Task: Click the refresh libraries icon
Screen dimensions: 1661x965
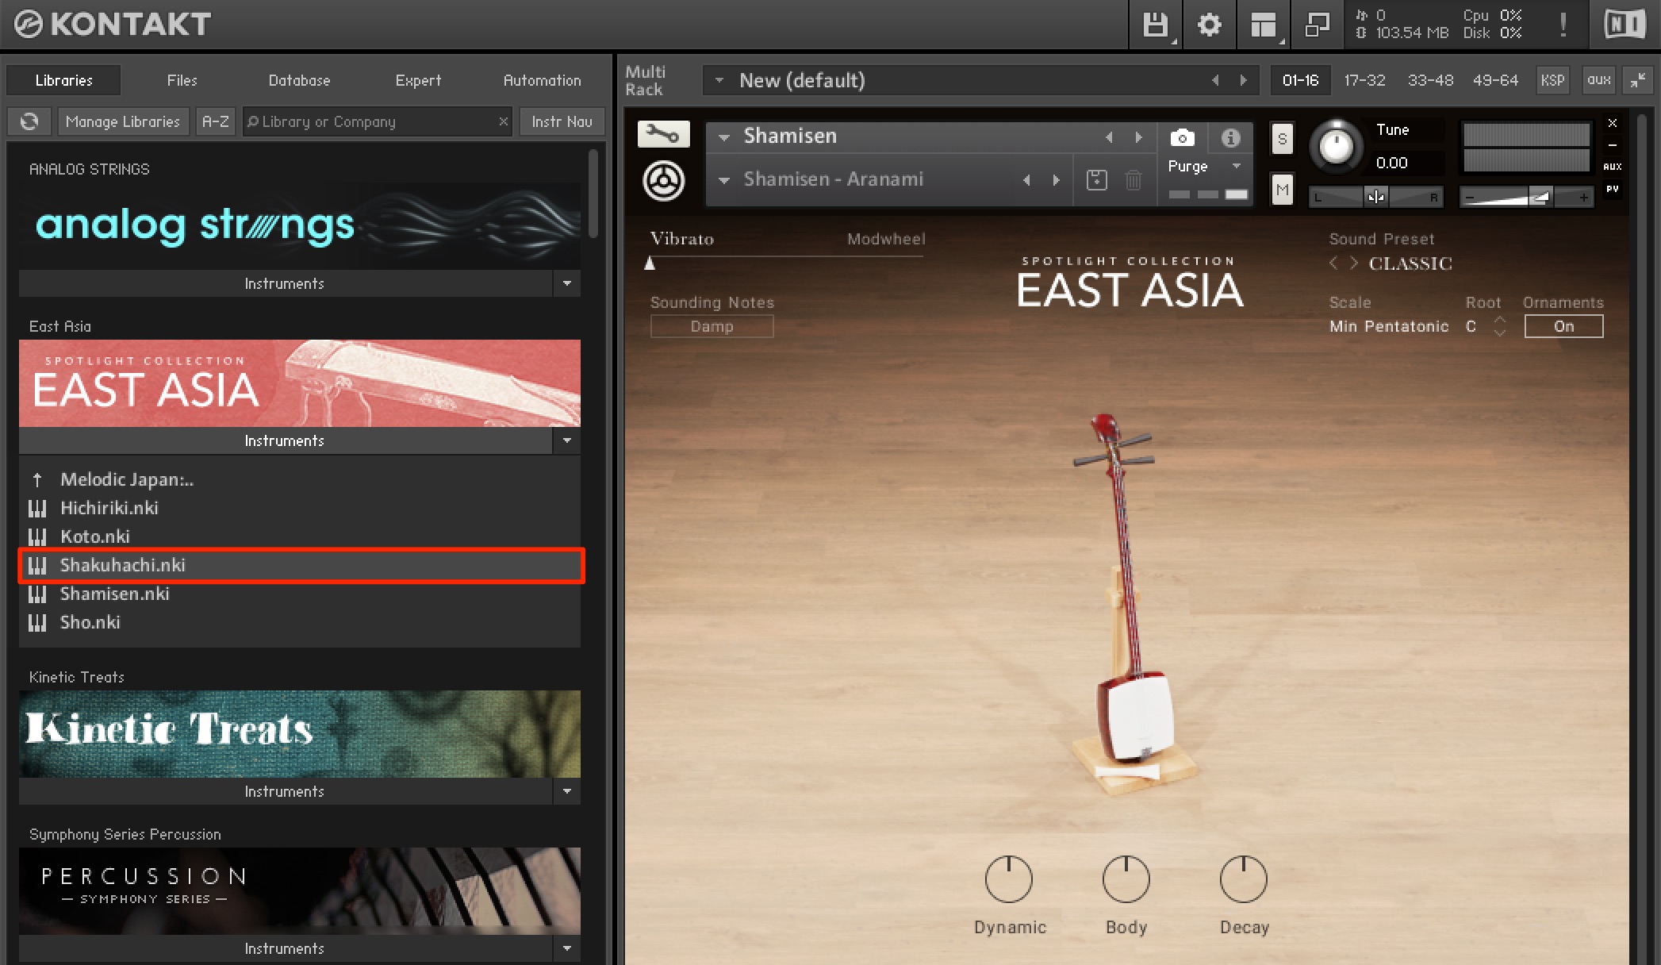Action: (29, 121)
